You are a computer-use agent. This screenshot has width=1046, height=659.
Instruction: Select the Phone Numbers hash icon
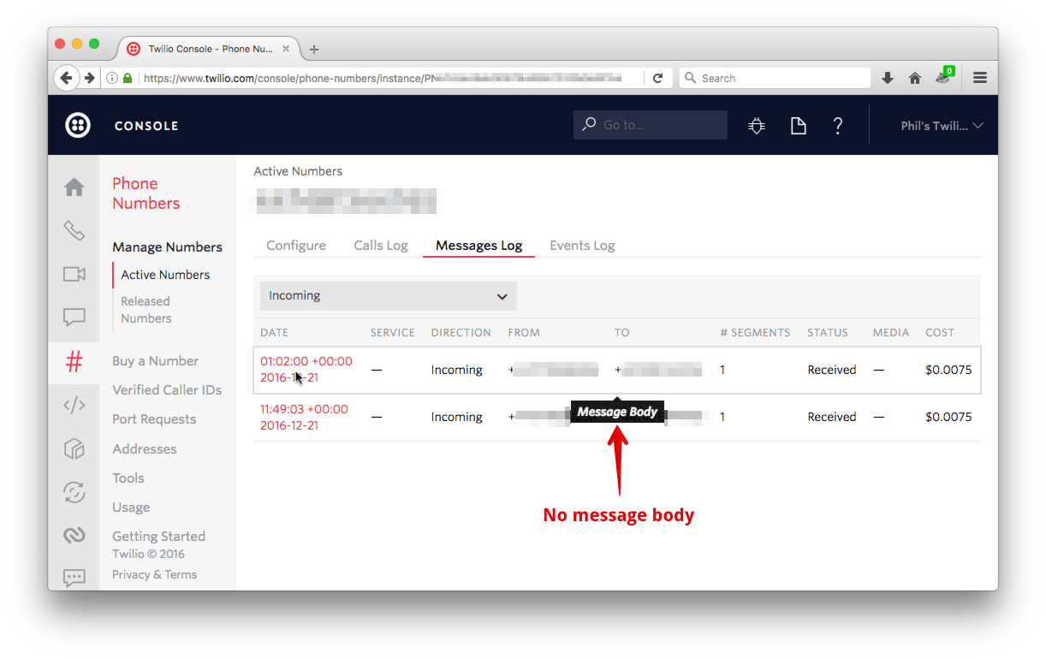74,362
